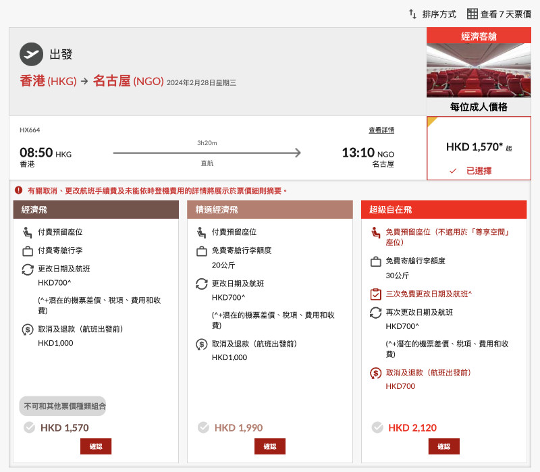This screenshot has height=472, width=540.
Task: Open 查看 7 天票價 fare view
Action: coord(506,14)
